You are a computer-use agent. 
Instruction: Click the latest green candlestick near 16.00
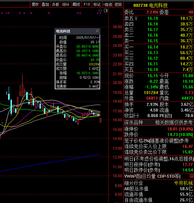101,120
